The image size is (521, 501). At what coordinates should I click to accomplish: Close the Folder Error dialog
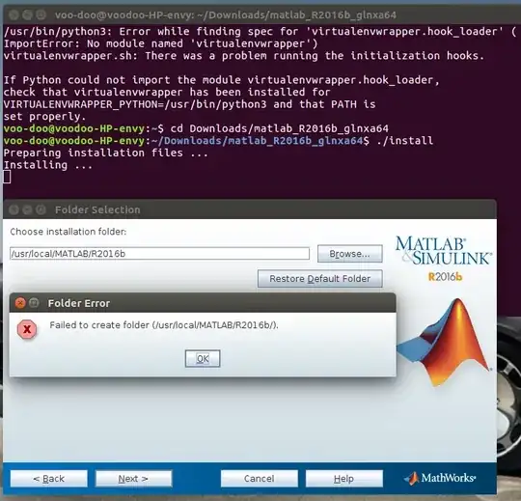click(20, 303)
